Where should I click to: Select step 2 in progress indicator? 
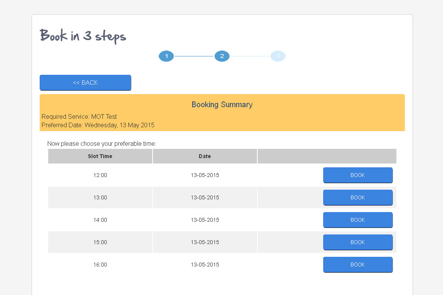pos(222,56)
